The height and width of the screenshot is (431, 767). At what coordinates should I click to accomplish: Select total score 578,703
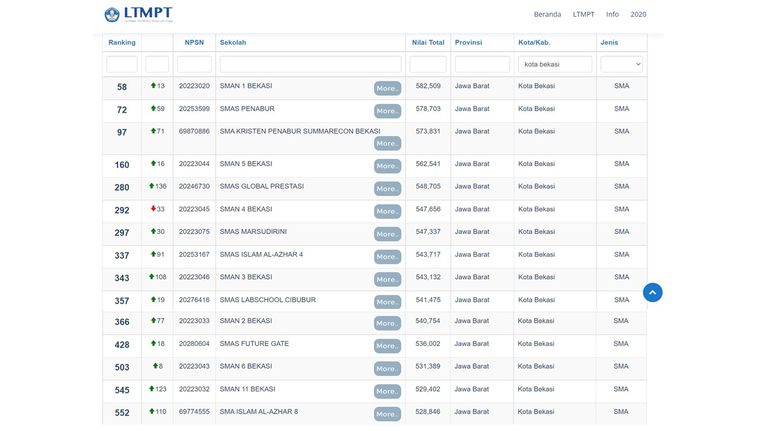click(x=428, y=109)
